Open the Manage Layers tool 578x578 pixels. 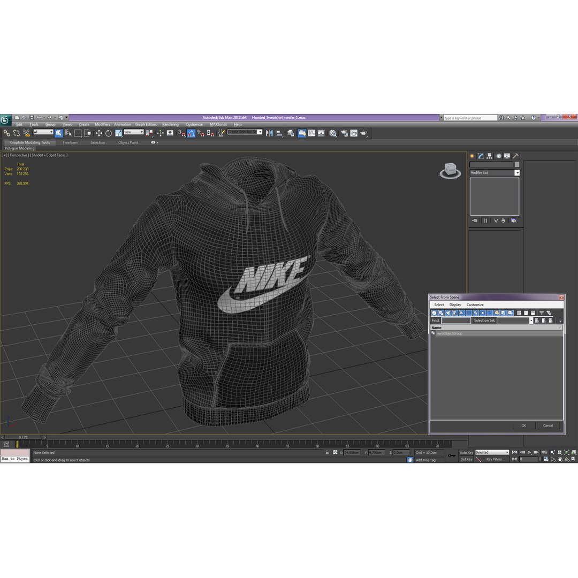[x=291, y=133]
